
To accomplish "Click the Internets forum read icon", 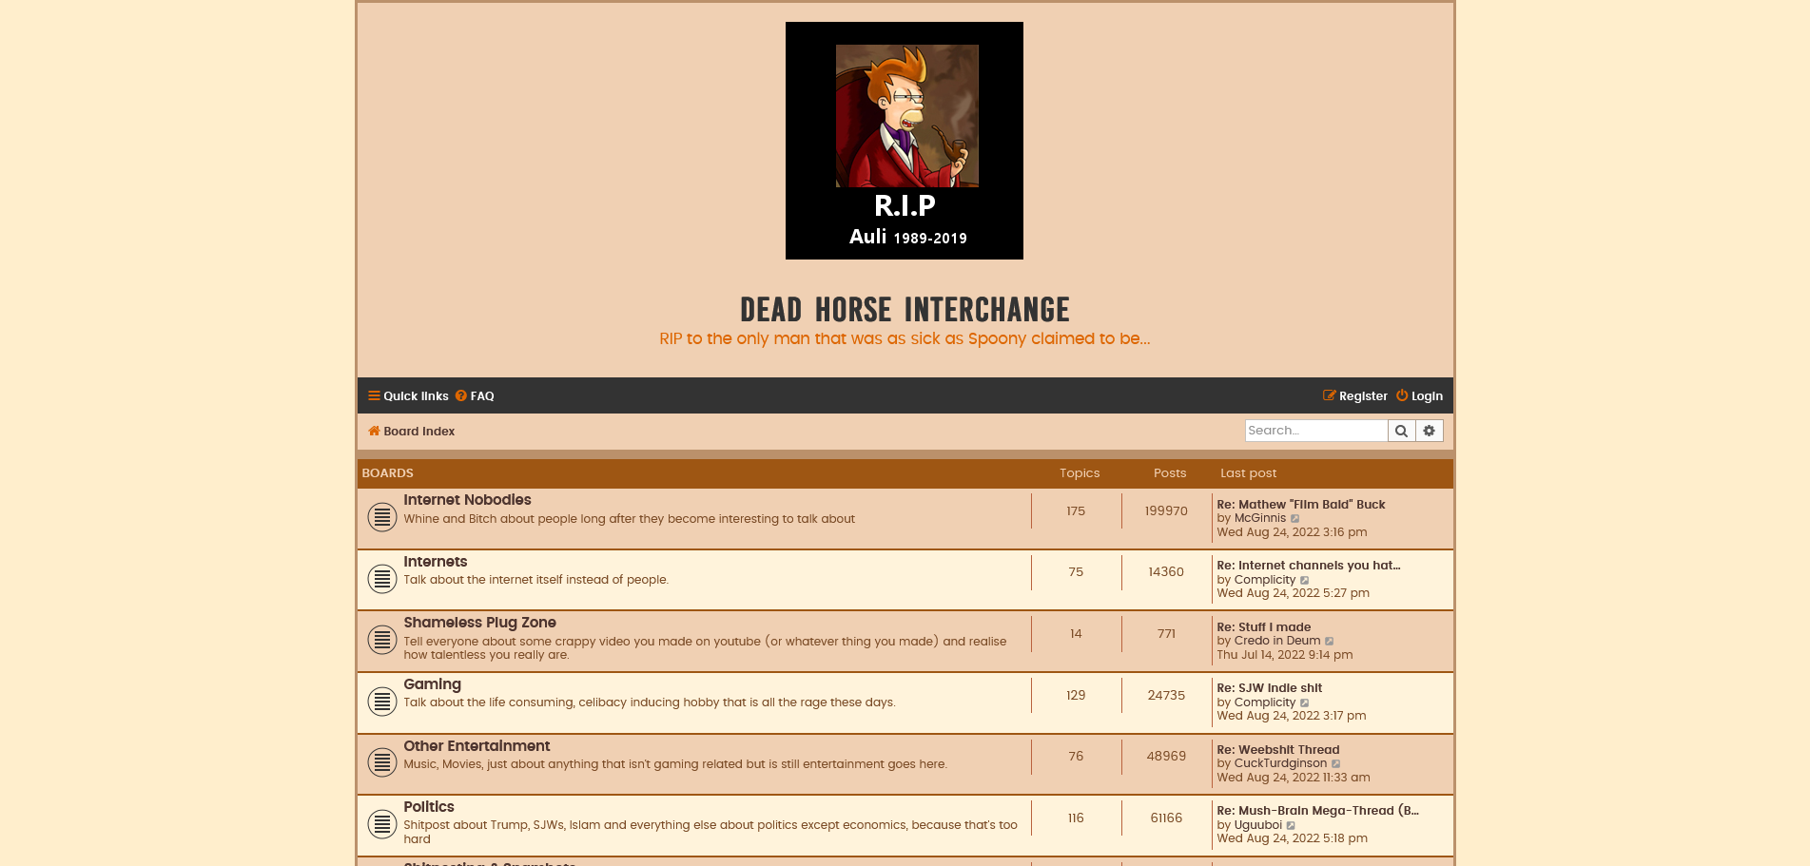I will click(382, 579).
